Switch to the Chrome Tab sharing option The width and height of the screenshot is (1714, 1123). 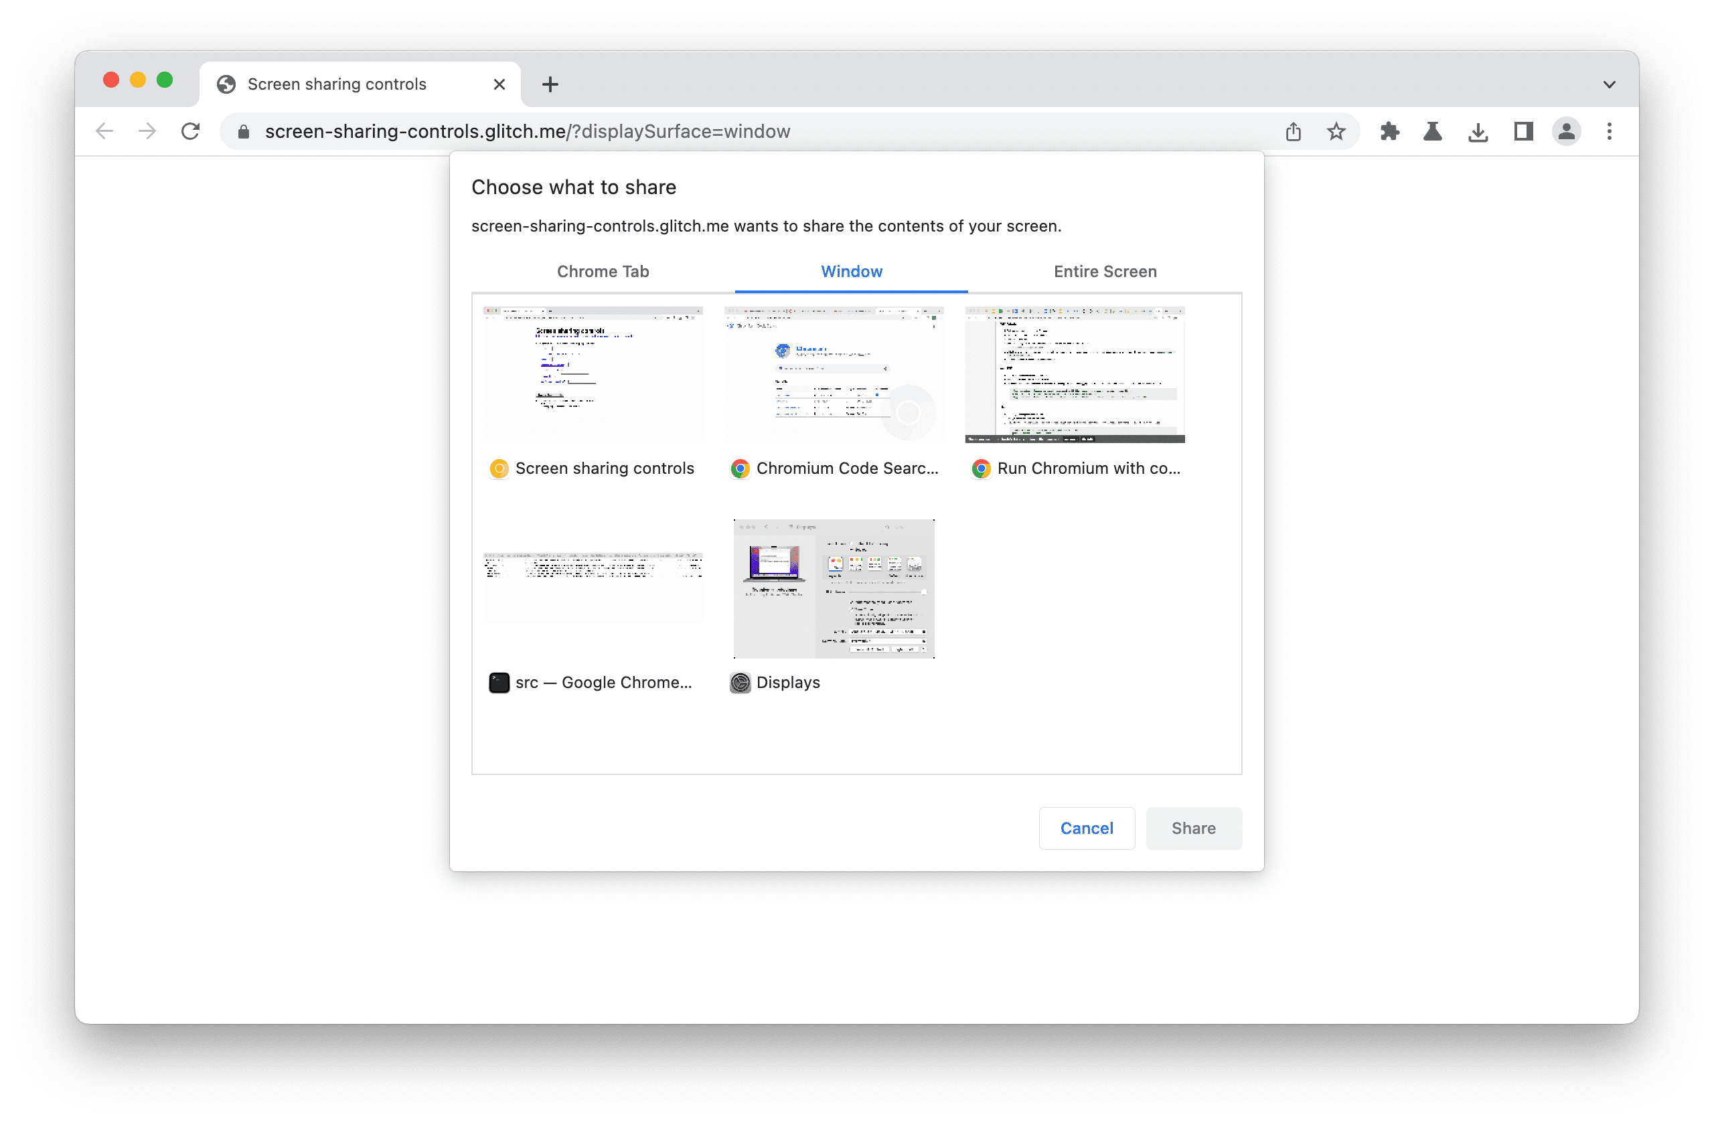tap(602, 271)
